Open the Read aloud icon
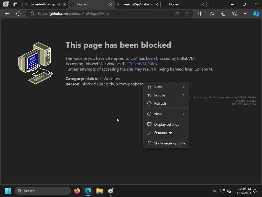The image size is (262, 197). click(177, 14)
